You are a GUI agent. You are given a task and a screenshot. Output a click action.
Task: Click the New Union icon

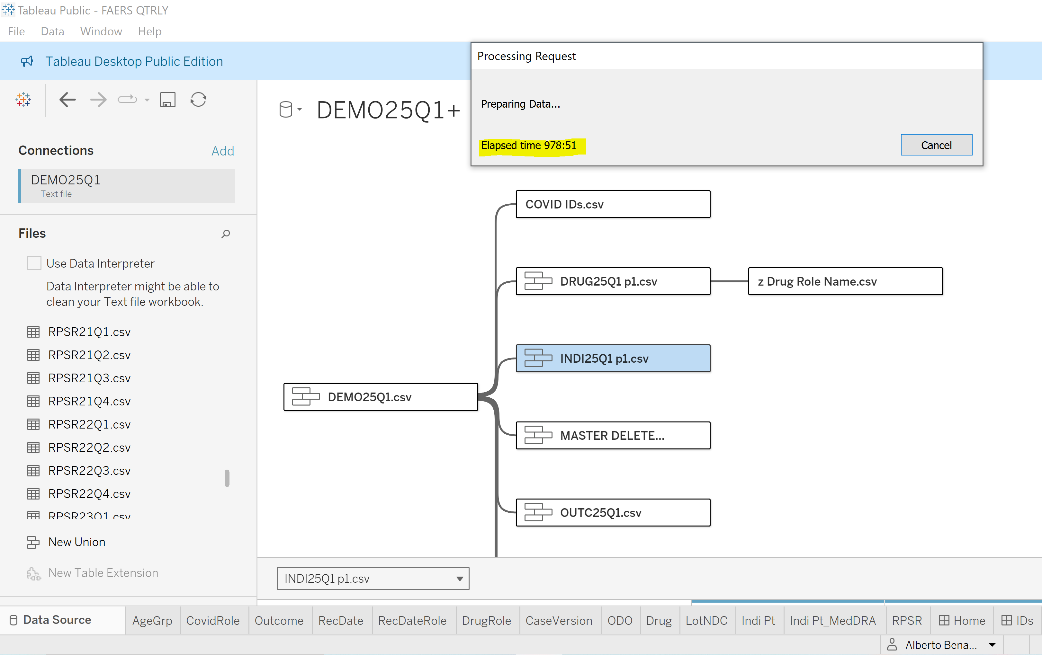(x=33, y=542)
